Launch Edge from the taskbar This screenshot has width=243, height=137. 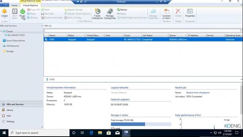[91, 133]
